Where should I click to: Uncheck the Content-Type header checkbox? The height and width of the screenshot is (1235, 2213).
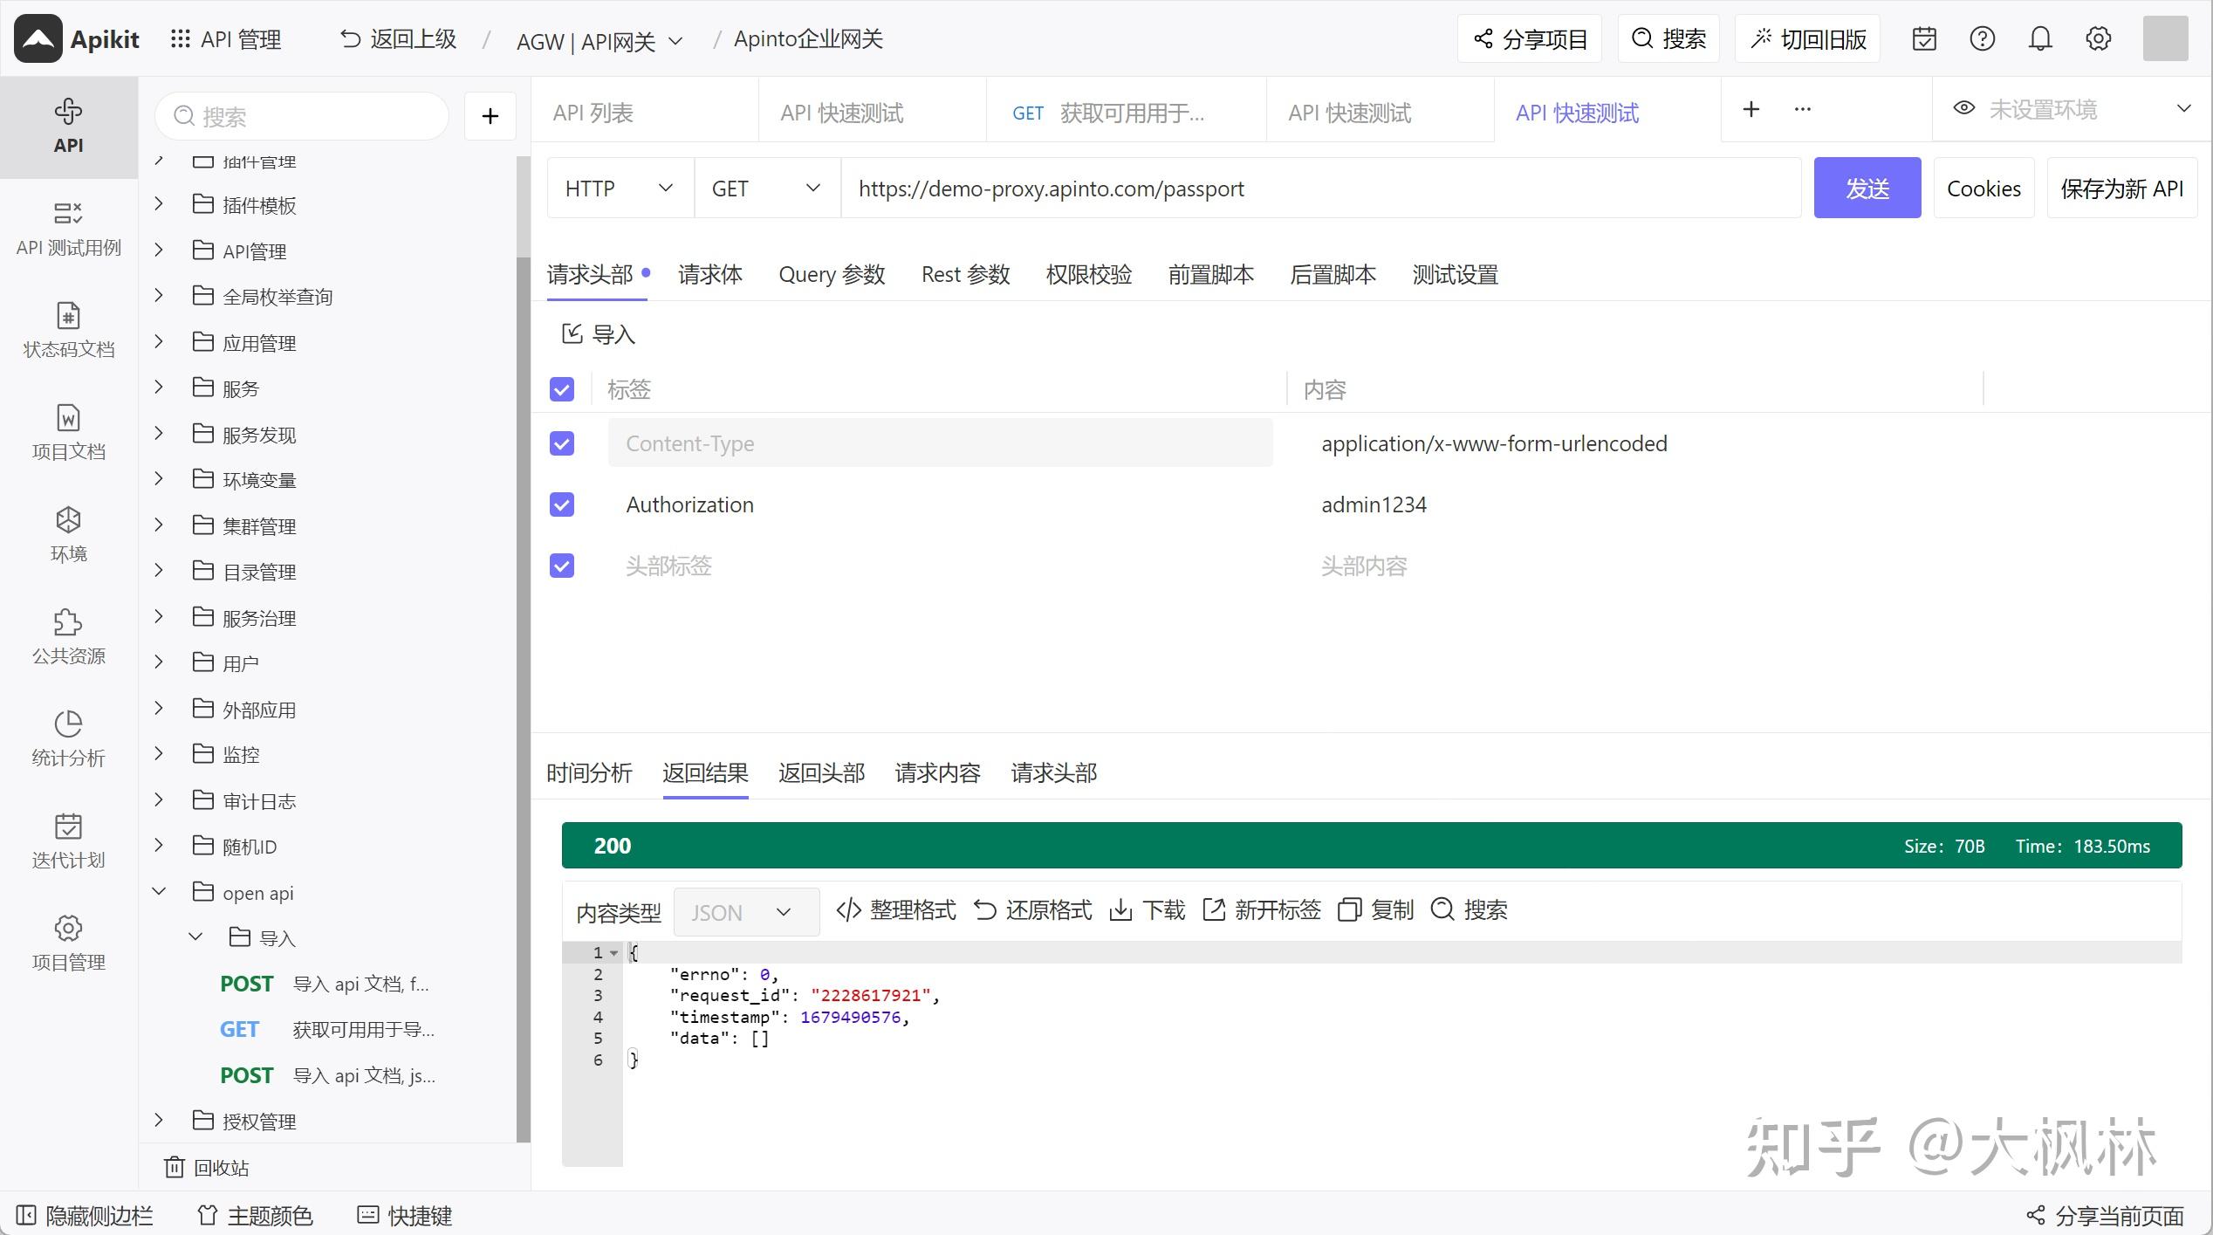[561, 443]
